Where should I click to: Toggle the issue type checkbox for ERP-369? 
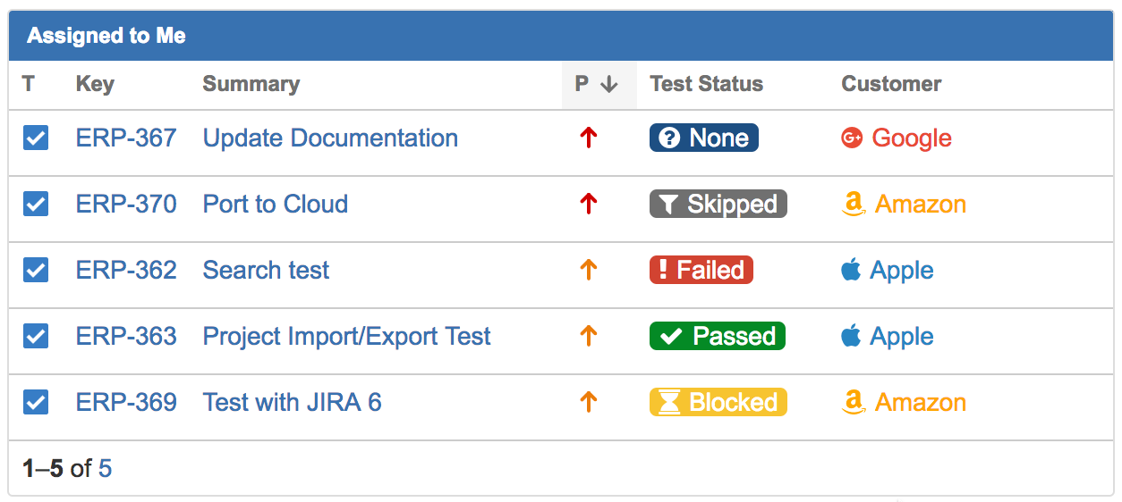coord(36,402)
